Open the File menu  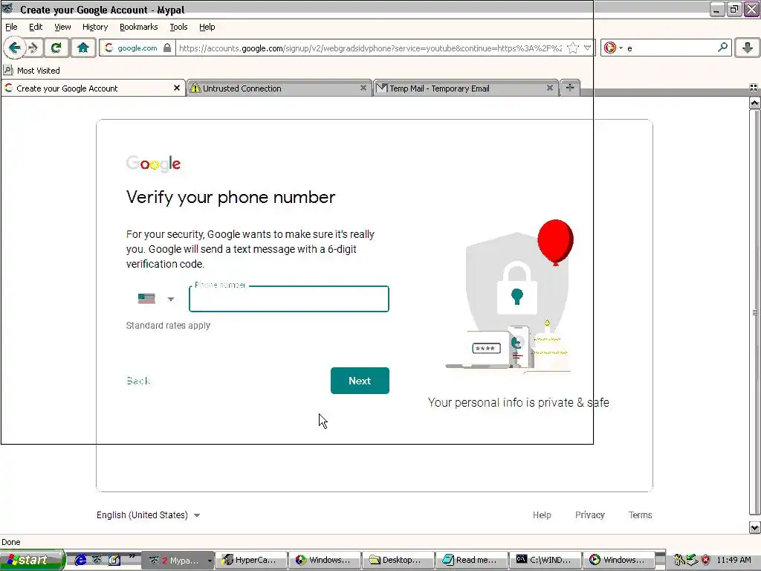coord(11,27)
